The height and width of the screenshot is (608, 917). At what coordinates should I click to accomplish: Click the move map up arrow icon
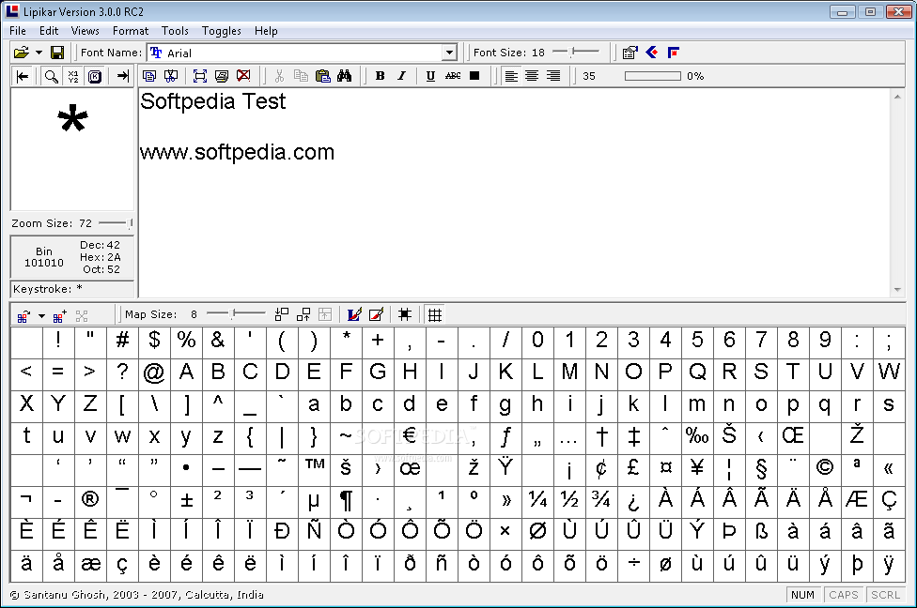click(x=303, y=315)
